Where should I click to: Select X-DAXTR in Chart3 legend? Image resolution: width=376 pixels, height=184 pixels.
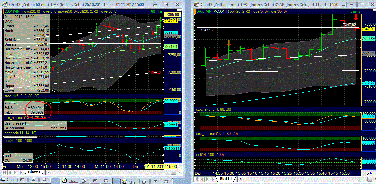[220, 11]
